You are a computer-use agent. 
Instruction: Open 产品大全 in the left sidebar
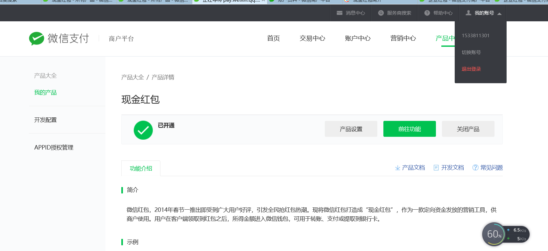46,76
